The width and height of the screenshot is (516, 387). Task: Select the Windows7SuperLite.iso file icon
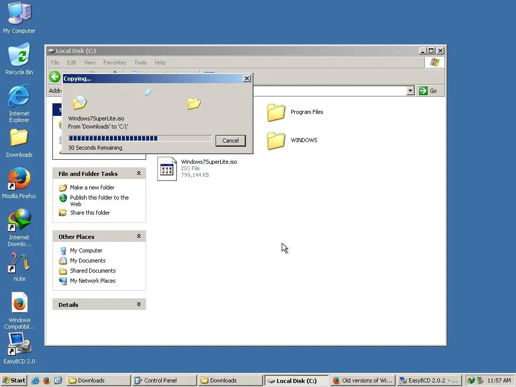pos(167,168)
